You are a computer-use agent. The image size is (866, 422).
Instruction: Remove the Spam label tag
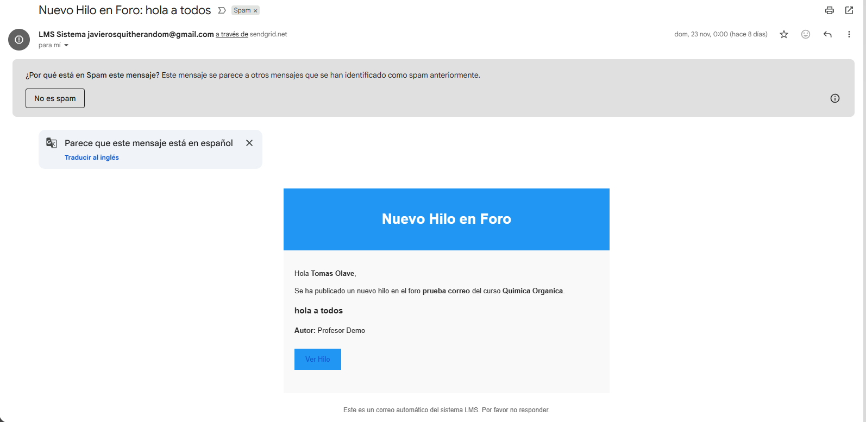tap(255, 11)
